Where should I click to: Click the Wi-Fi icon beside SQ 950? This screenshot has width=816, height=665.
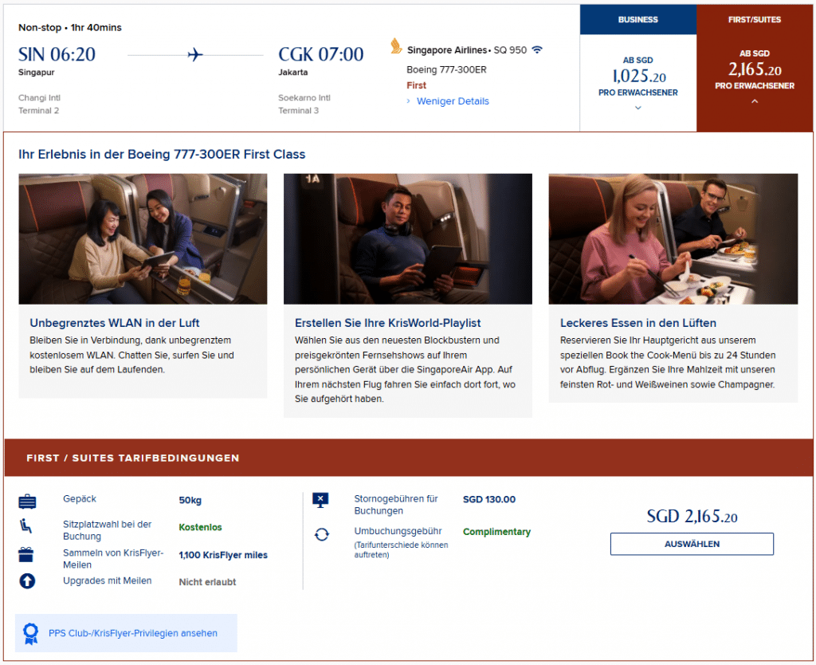coord(537,49)
